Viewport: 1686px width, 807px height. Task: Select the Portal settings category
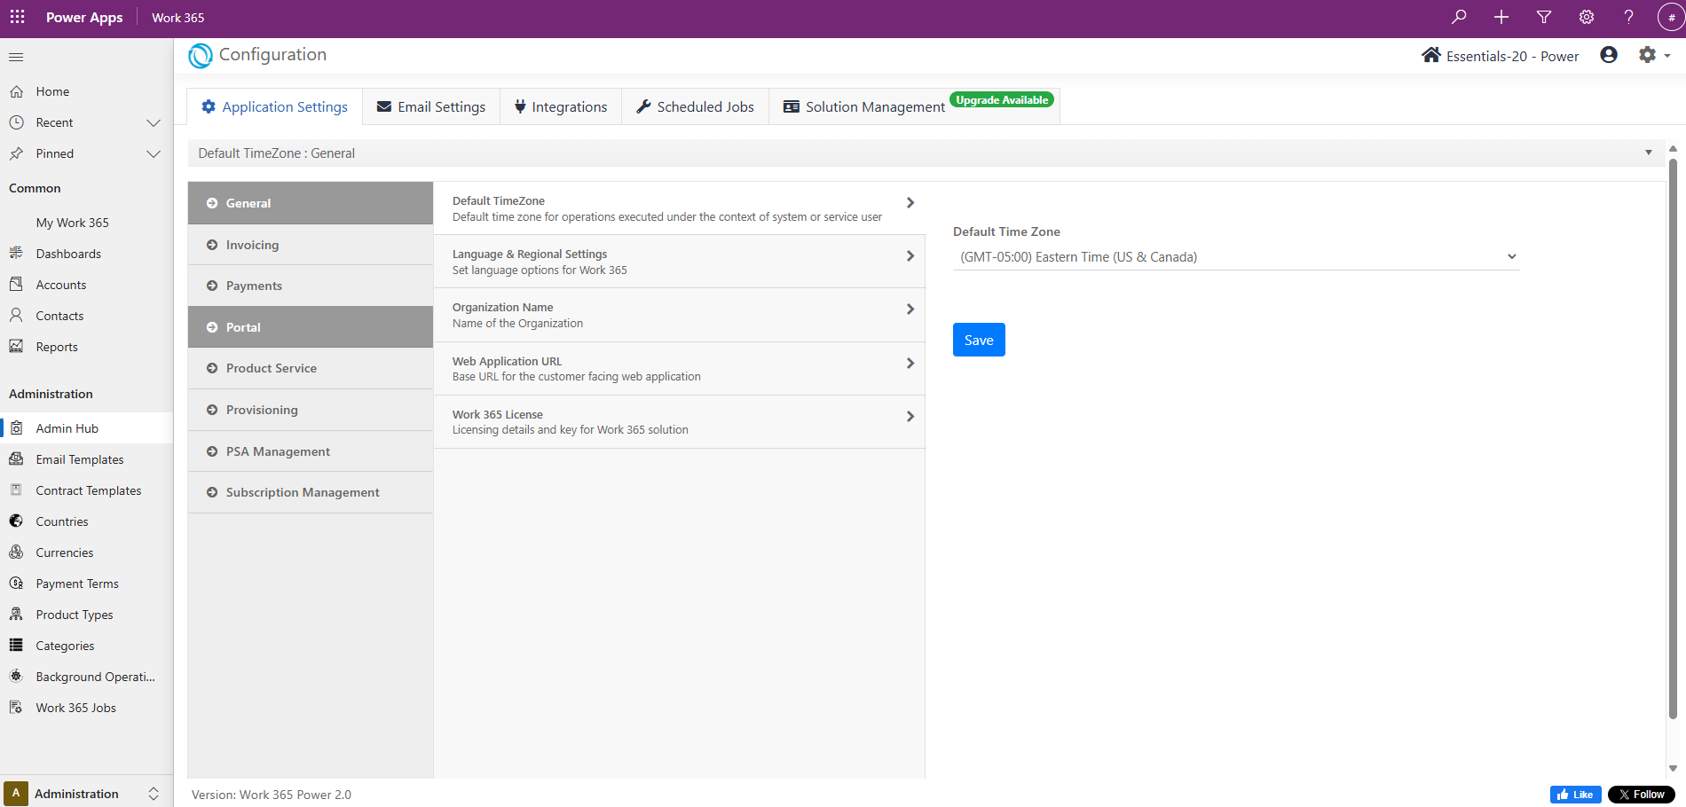[x=311, y=327]
